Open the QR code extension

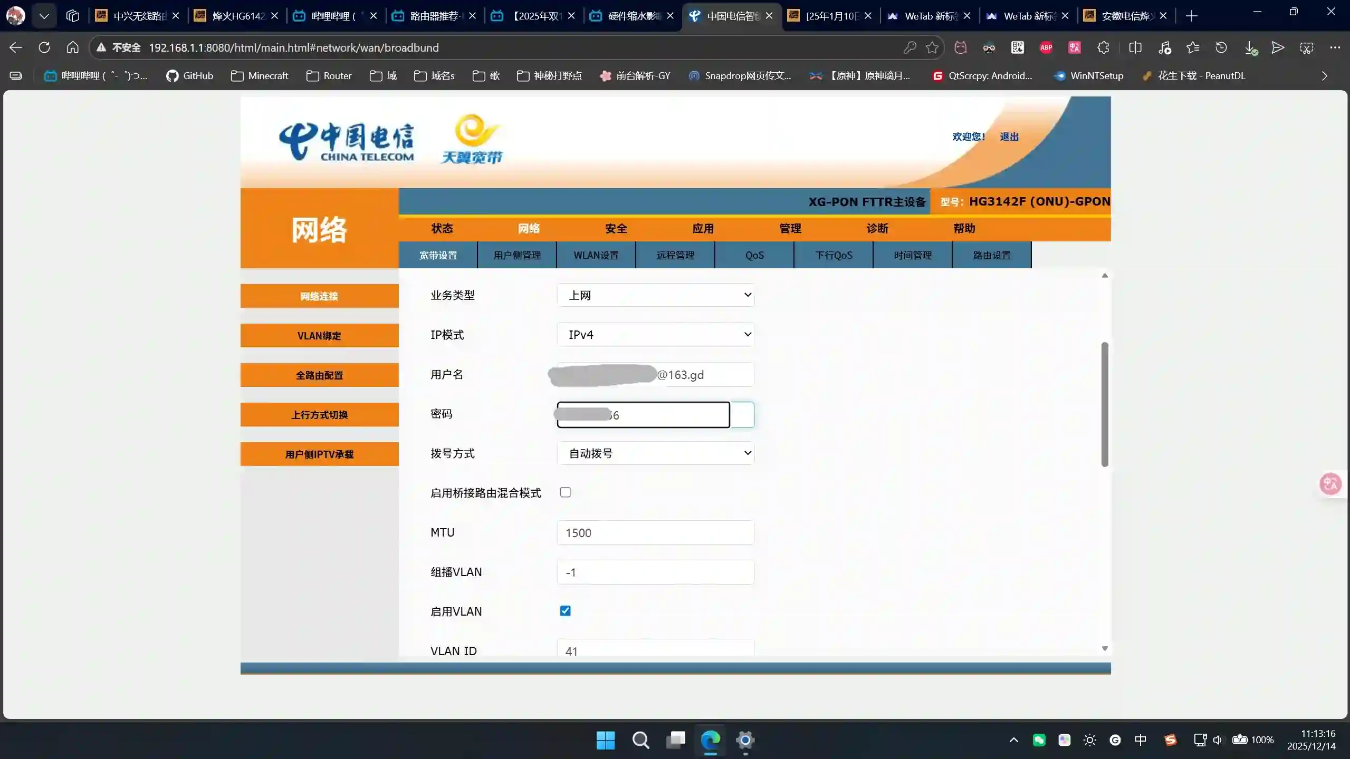click(1017, 47)
